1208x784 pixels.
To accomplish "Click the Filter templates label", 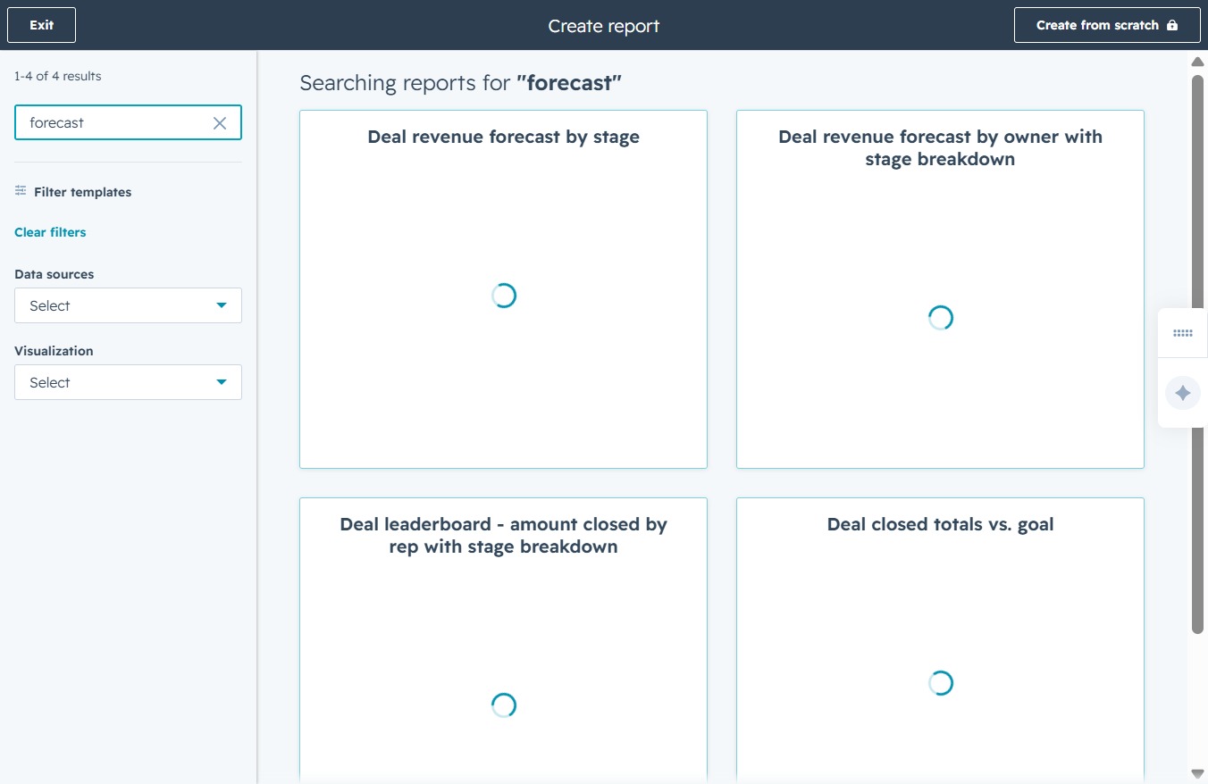I will tap(82, 192).
